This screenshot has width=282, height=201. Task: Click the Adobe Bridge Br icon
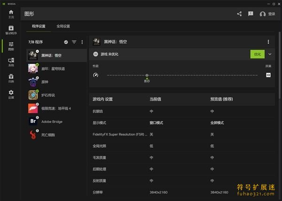pos(33,121)
